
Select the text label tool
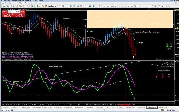pos(166,6)
